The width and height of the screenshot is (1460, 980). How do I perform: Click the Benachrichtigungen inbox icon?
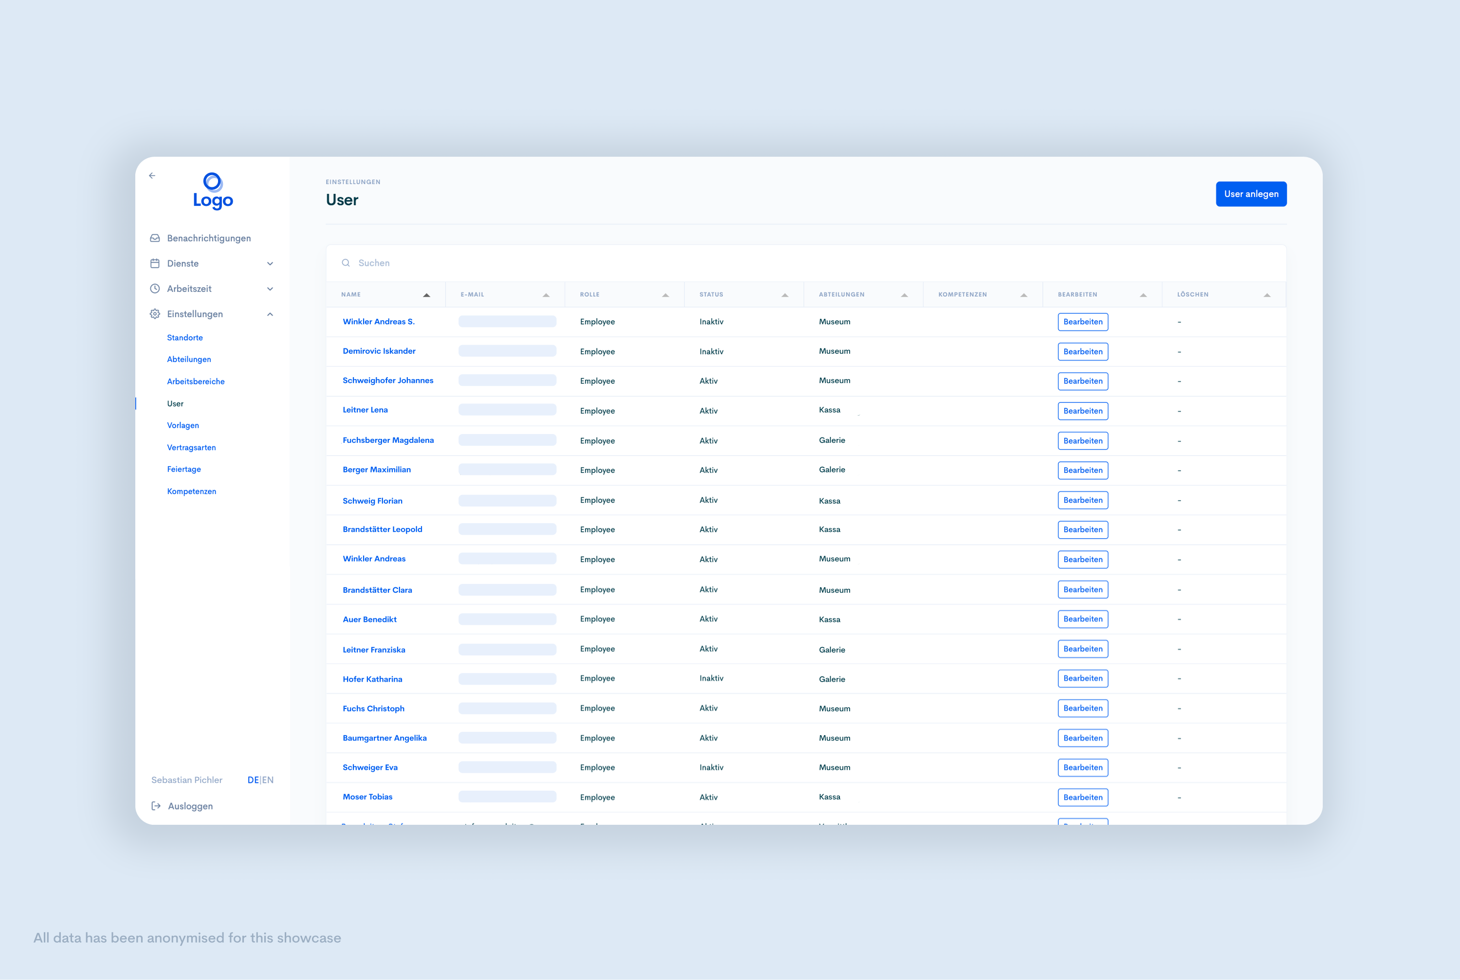[155, 238]
